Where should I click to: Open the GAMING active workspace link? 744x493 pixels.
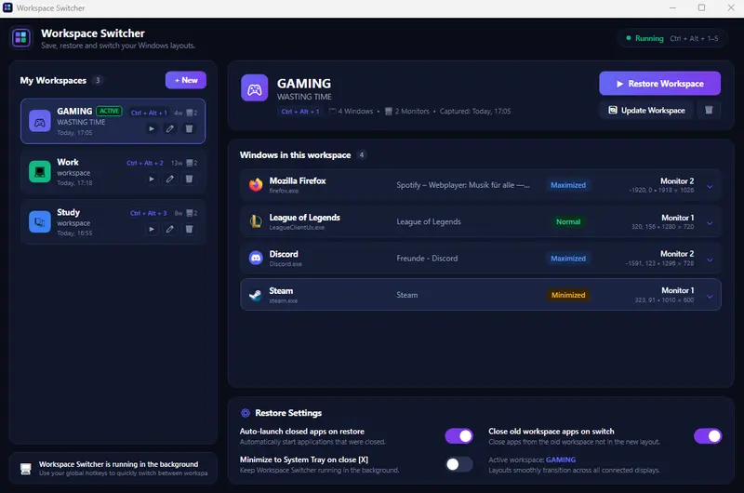561,460
